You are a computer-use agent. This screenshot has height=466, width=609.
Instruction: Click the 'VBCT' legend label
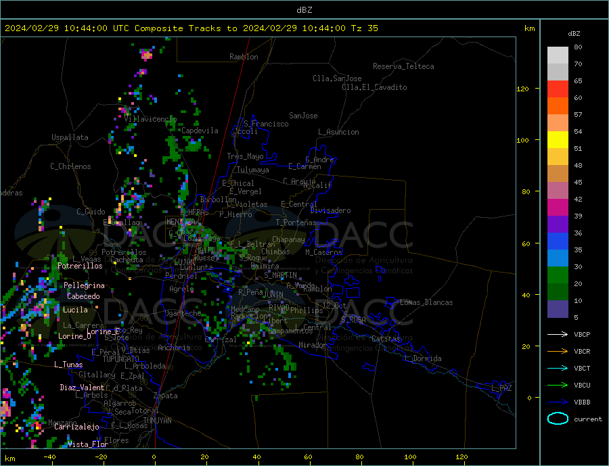(582, 368)
